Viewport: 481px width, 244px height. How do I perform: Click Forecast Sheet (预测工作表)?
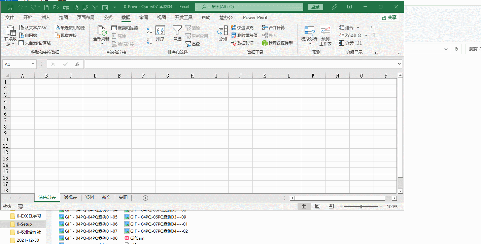(325, 36)
